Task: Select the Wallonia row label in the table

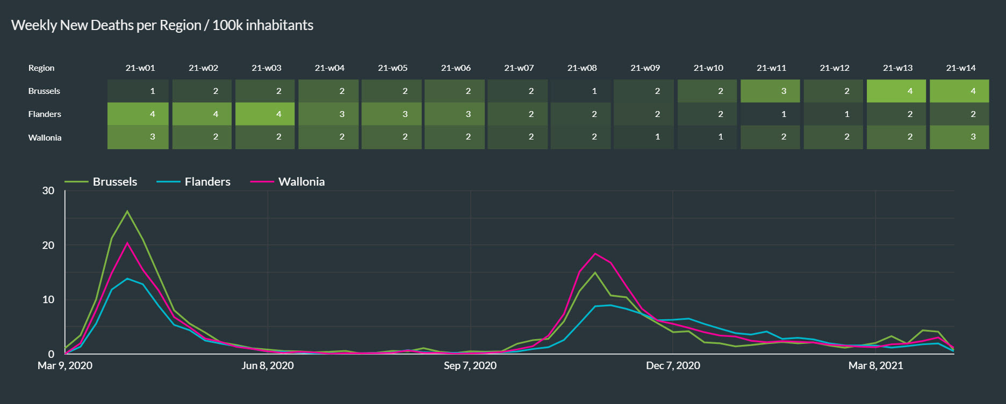Action: coord(45,138)
